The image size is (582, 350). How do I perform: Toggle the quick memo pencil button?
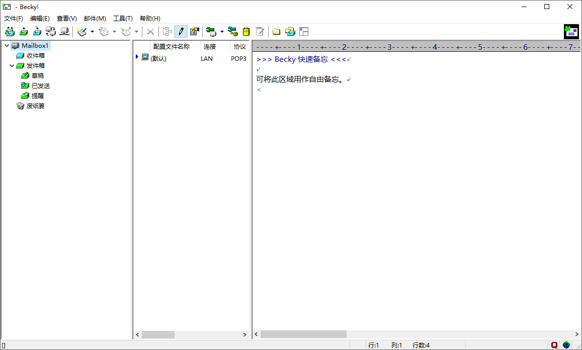click(x=181, y=32)
